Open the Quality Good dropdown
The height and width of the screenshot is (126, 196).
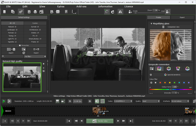[151, 101]
